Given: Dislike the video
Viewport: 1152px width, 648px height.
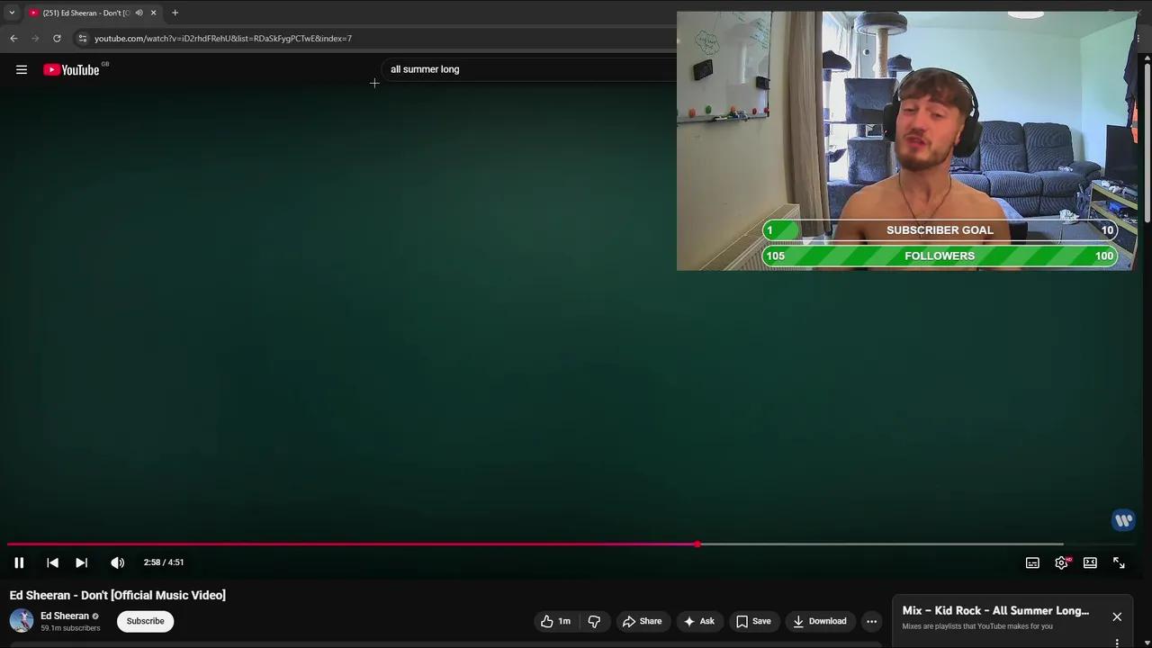Looking at the screenshot, I should [594, 621].
